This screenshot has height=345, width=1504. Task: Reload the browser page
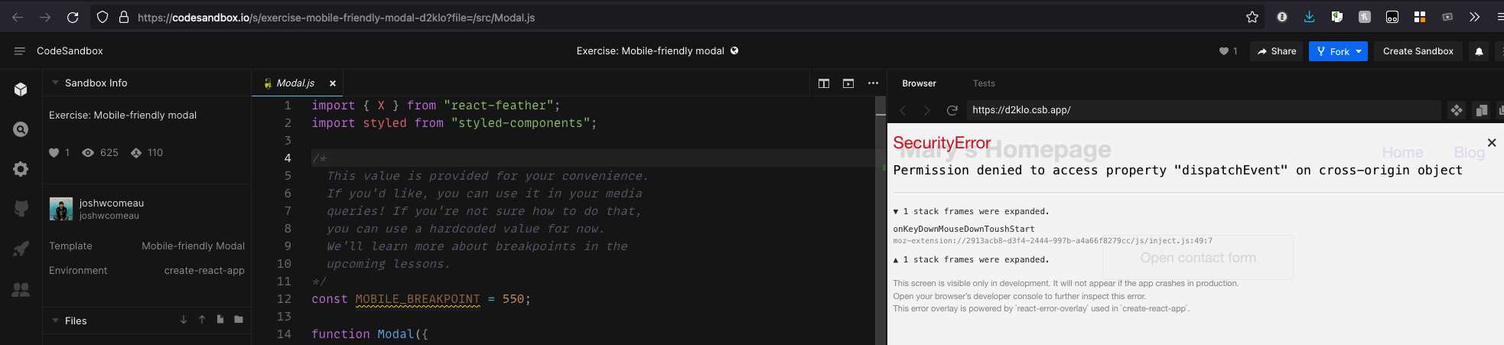pyautogui.click(x=73, y=17)
